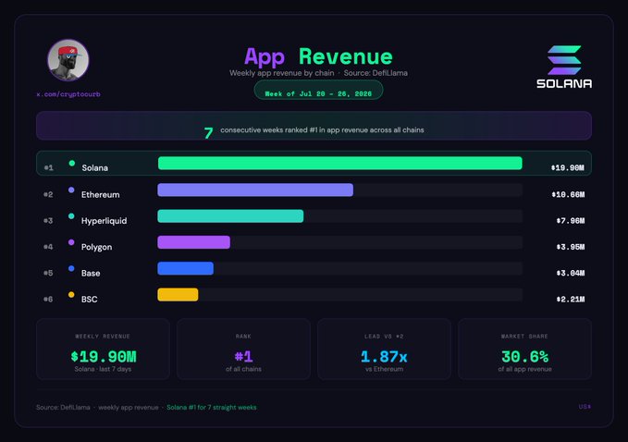Click the lavender dot beside Ethereum
The width and height of the screenshot is (628, 442).
71,190
